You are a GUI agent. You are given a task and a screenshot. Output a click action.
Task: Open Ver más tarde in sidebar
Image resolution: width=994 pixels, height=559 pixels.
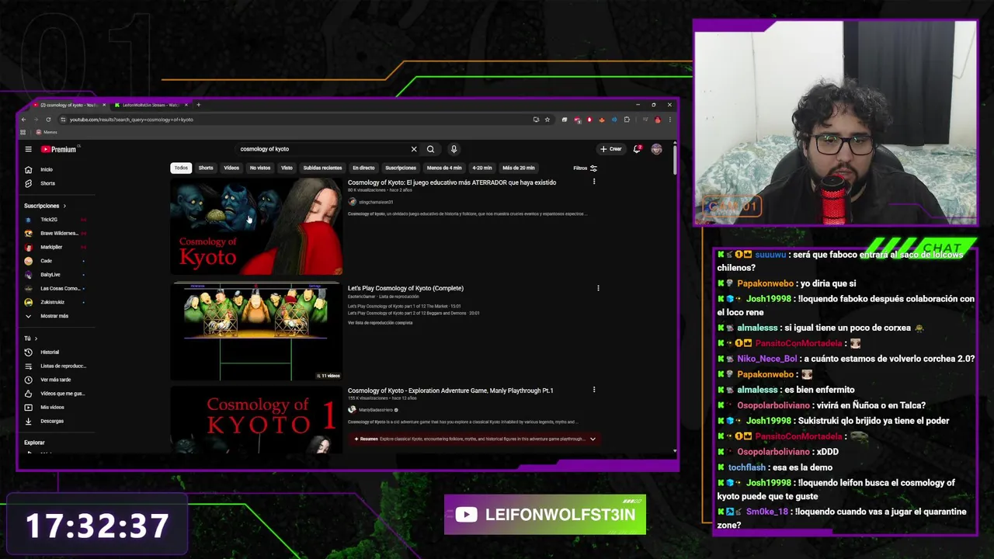click(54, 380)
